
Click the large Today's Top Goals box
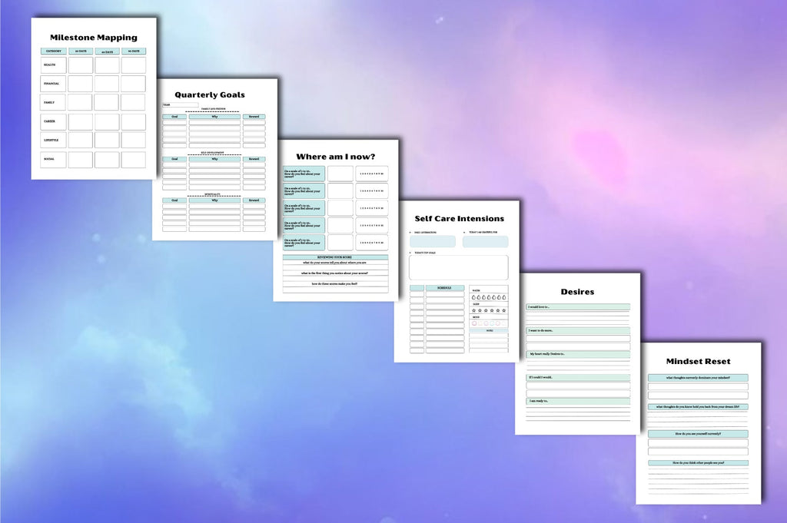point(458,267)
